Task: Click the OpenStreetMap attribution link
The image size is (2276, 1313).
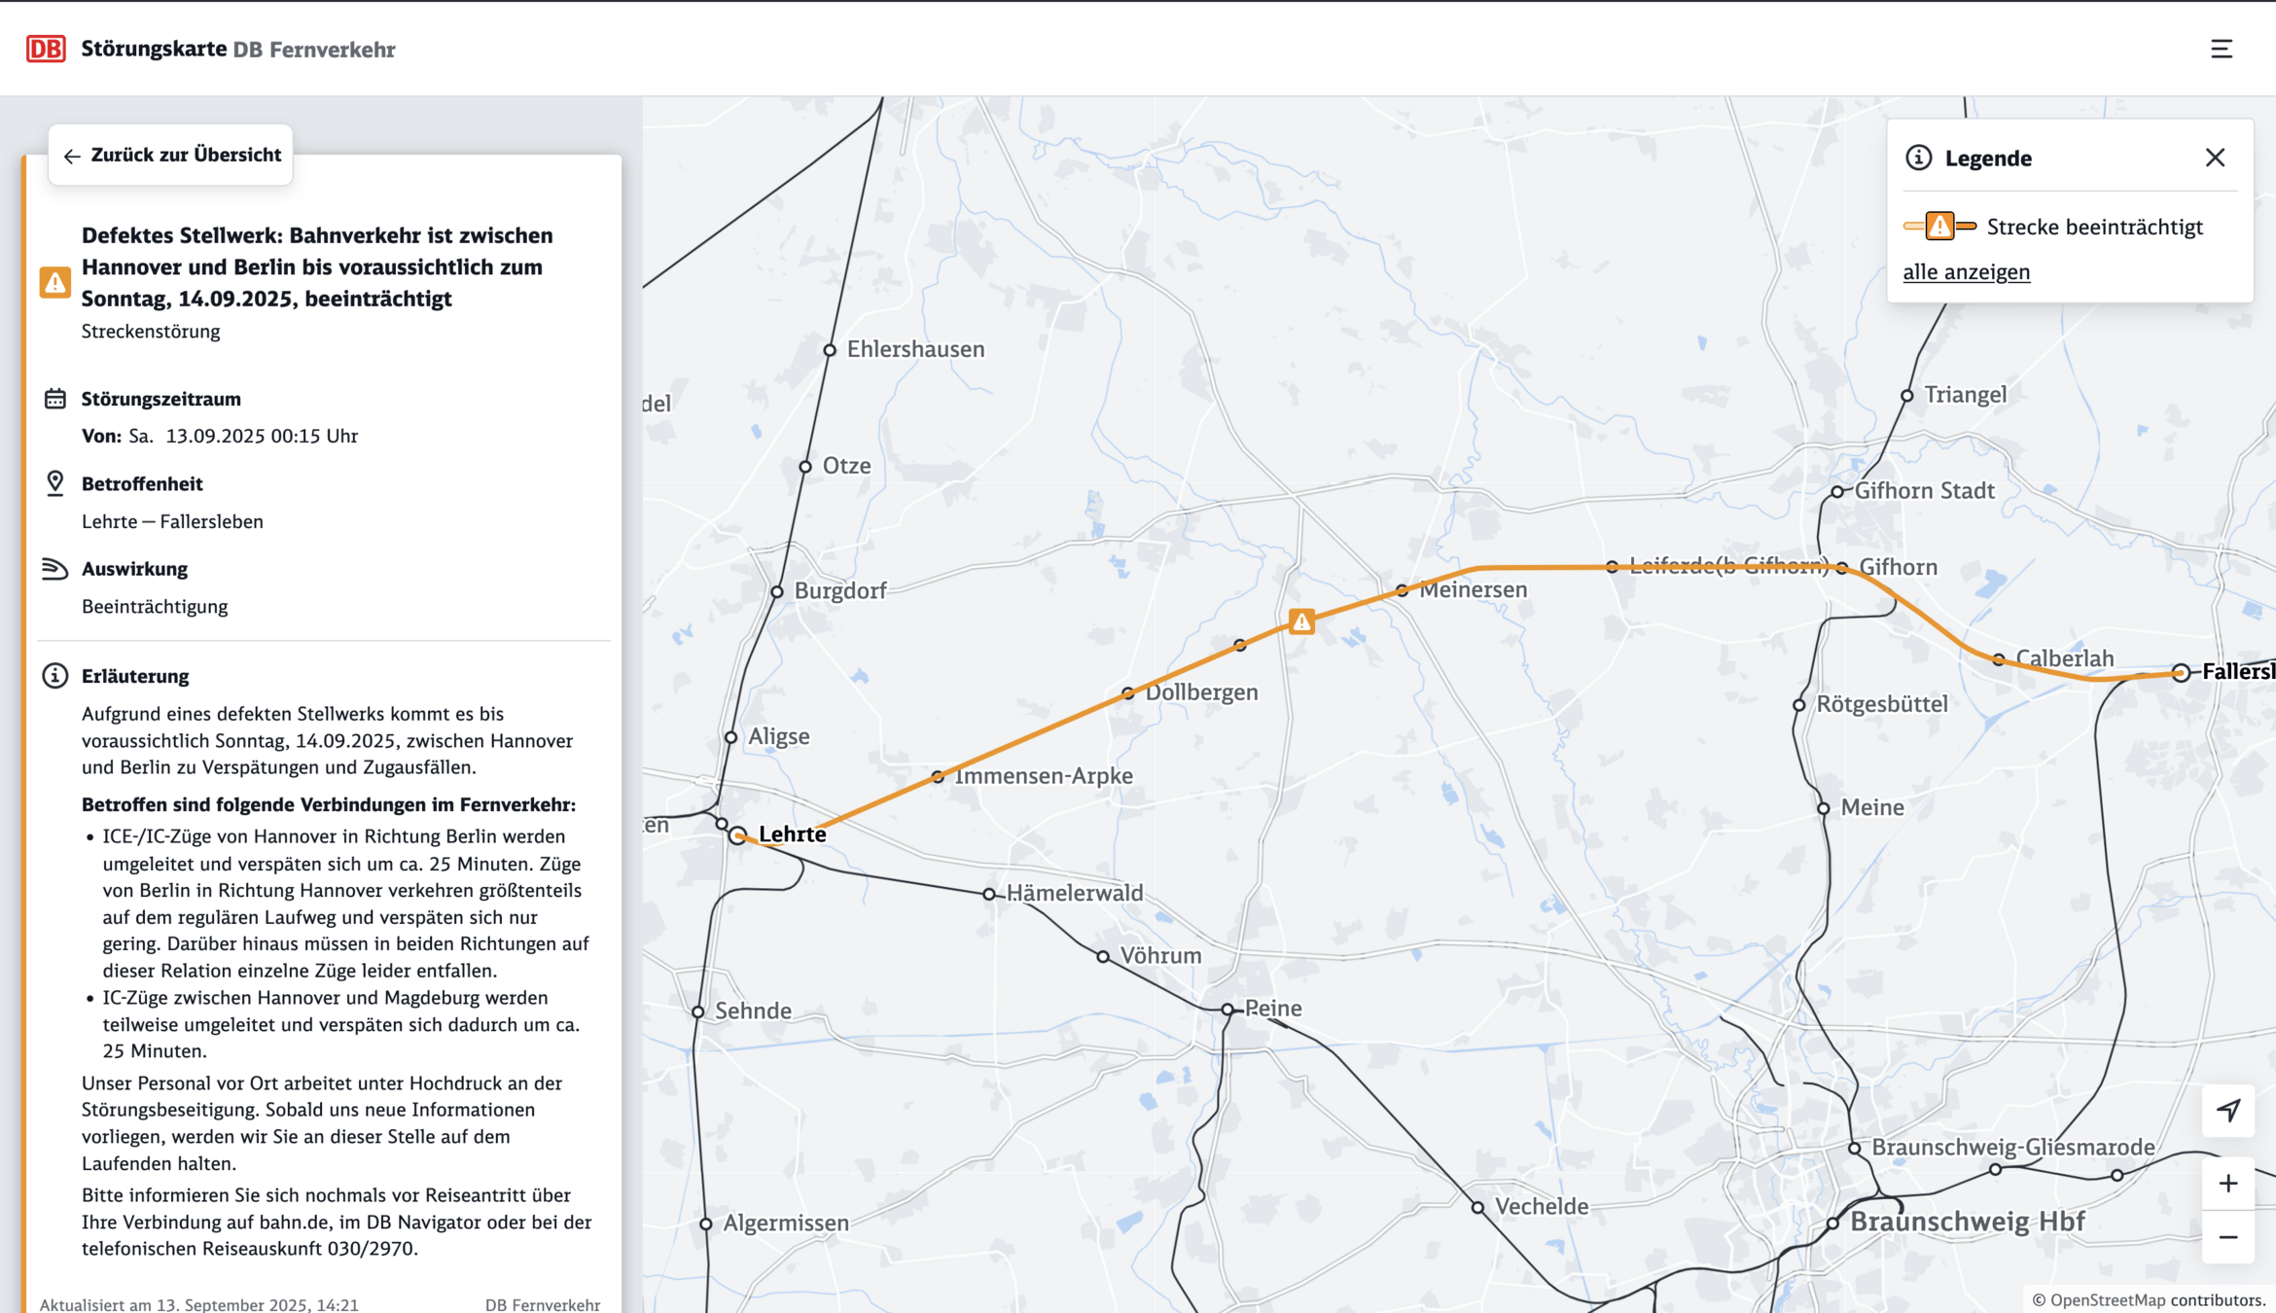Action: click(2107, 1300)
